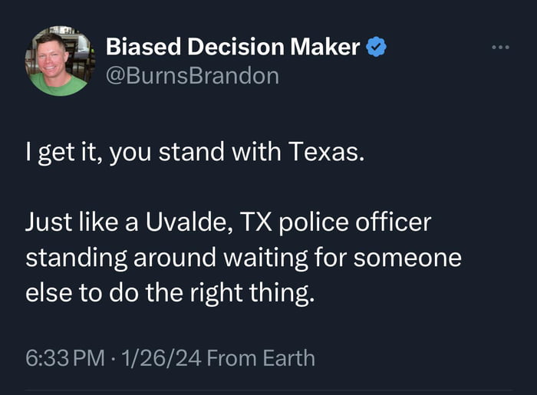Open the three-dot more options menu

[500, 48]
